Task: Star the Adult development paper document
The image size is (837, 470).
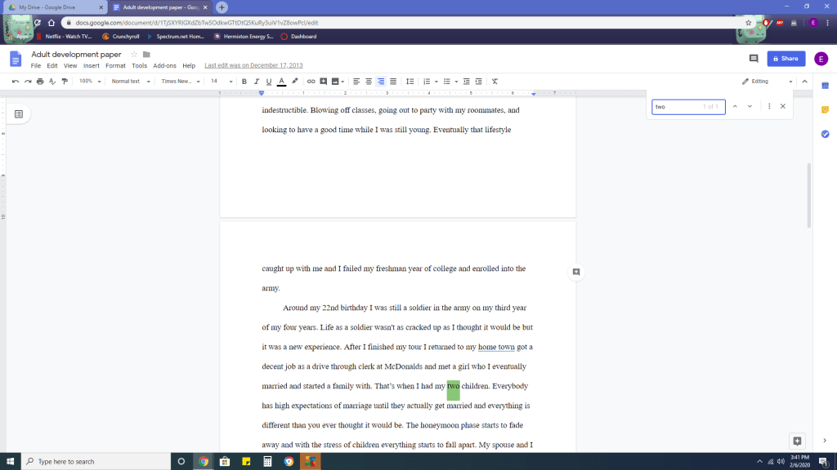Action: pos(134,55)
